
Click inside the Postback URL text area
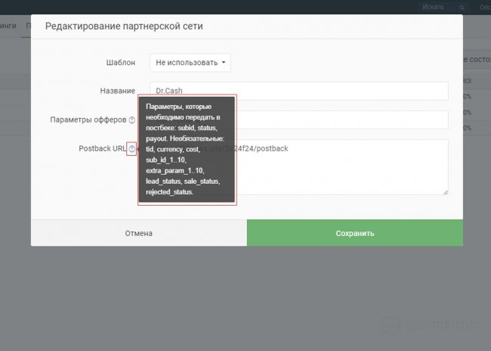[340, 170]
